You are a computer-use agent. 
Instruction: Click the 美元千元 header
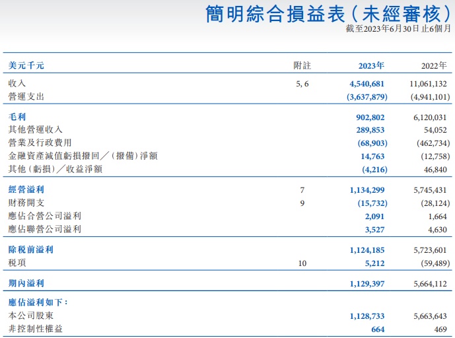pyautogui.click(x=26, y=65)
